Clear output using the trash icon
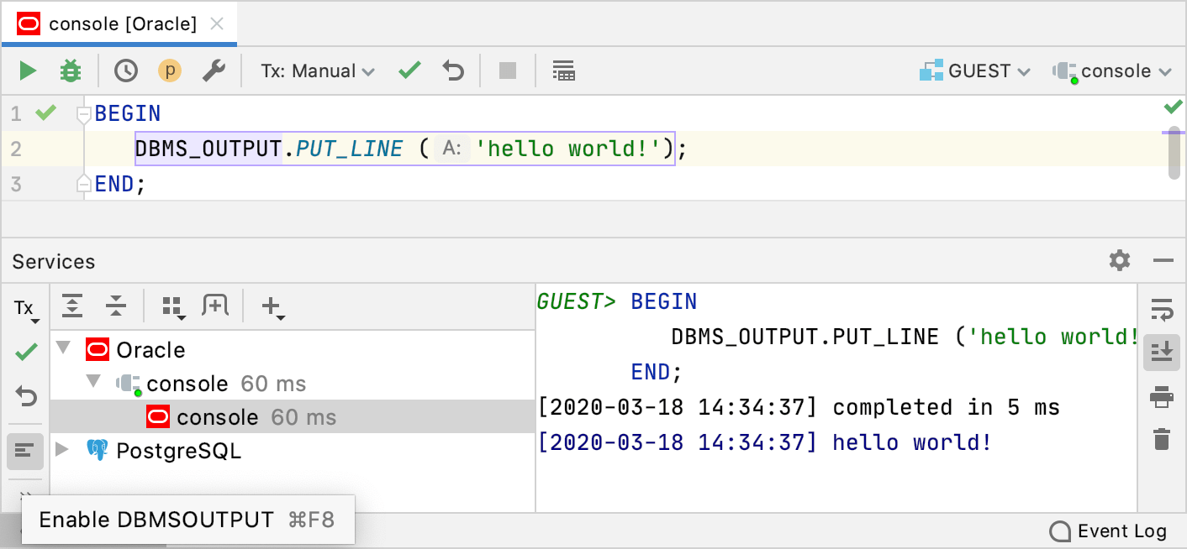The width and height of the screenshot is (1187, 549). coord(1162,437)
